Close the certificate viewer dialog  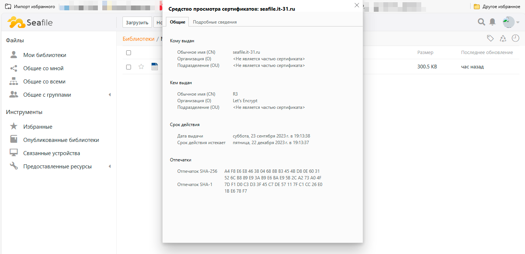356,5
